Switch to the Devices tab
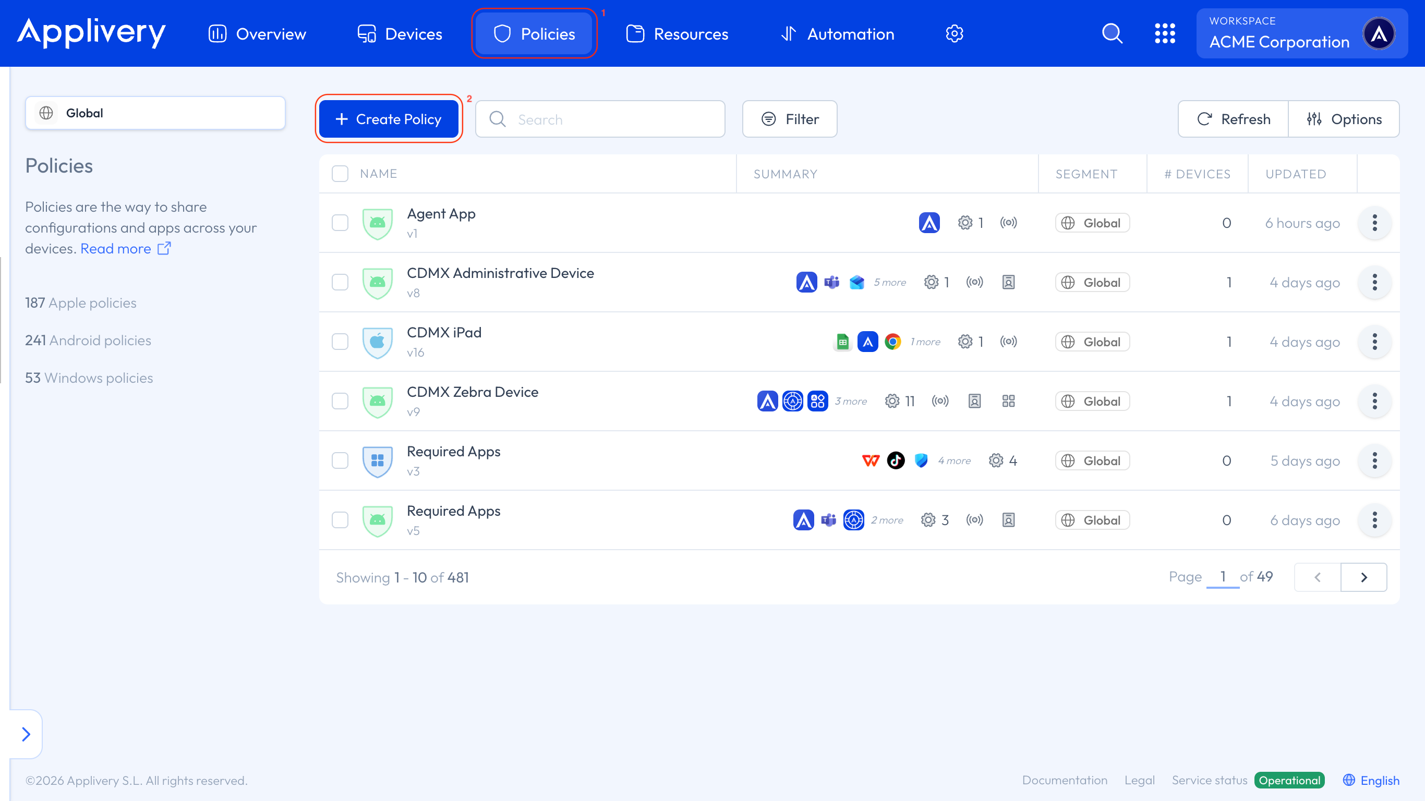 400,34
